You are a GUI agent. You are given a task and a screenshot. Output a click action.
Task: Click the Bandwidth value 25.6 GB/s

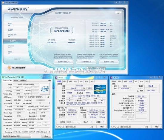pyautogui.click(x=43, y=116)
